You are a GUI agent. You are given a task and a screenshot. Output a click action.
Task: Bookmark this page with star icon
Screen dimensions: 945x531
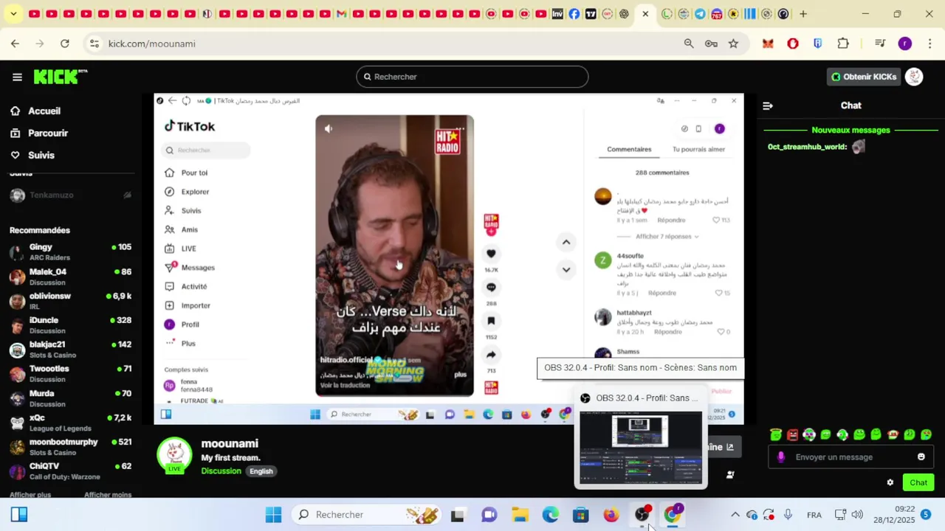733,44
